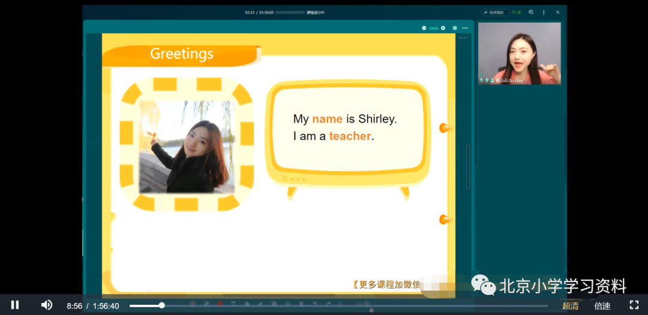
Task: Click the 授课模板 switch button
Action: (x=495, y=13)
